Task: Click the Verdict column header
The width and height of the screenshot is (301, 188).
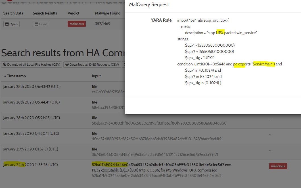Action: click(x=74, y=13)
